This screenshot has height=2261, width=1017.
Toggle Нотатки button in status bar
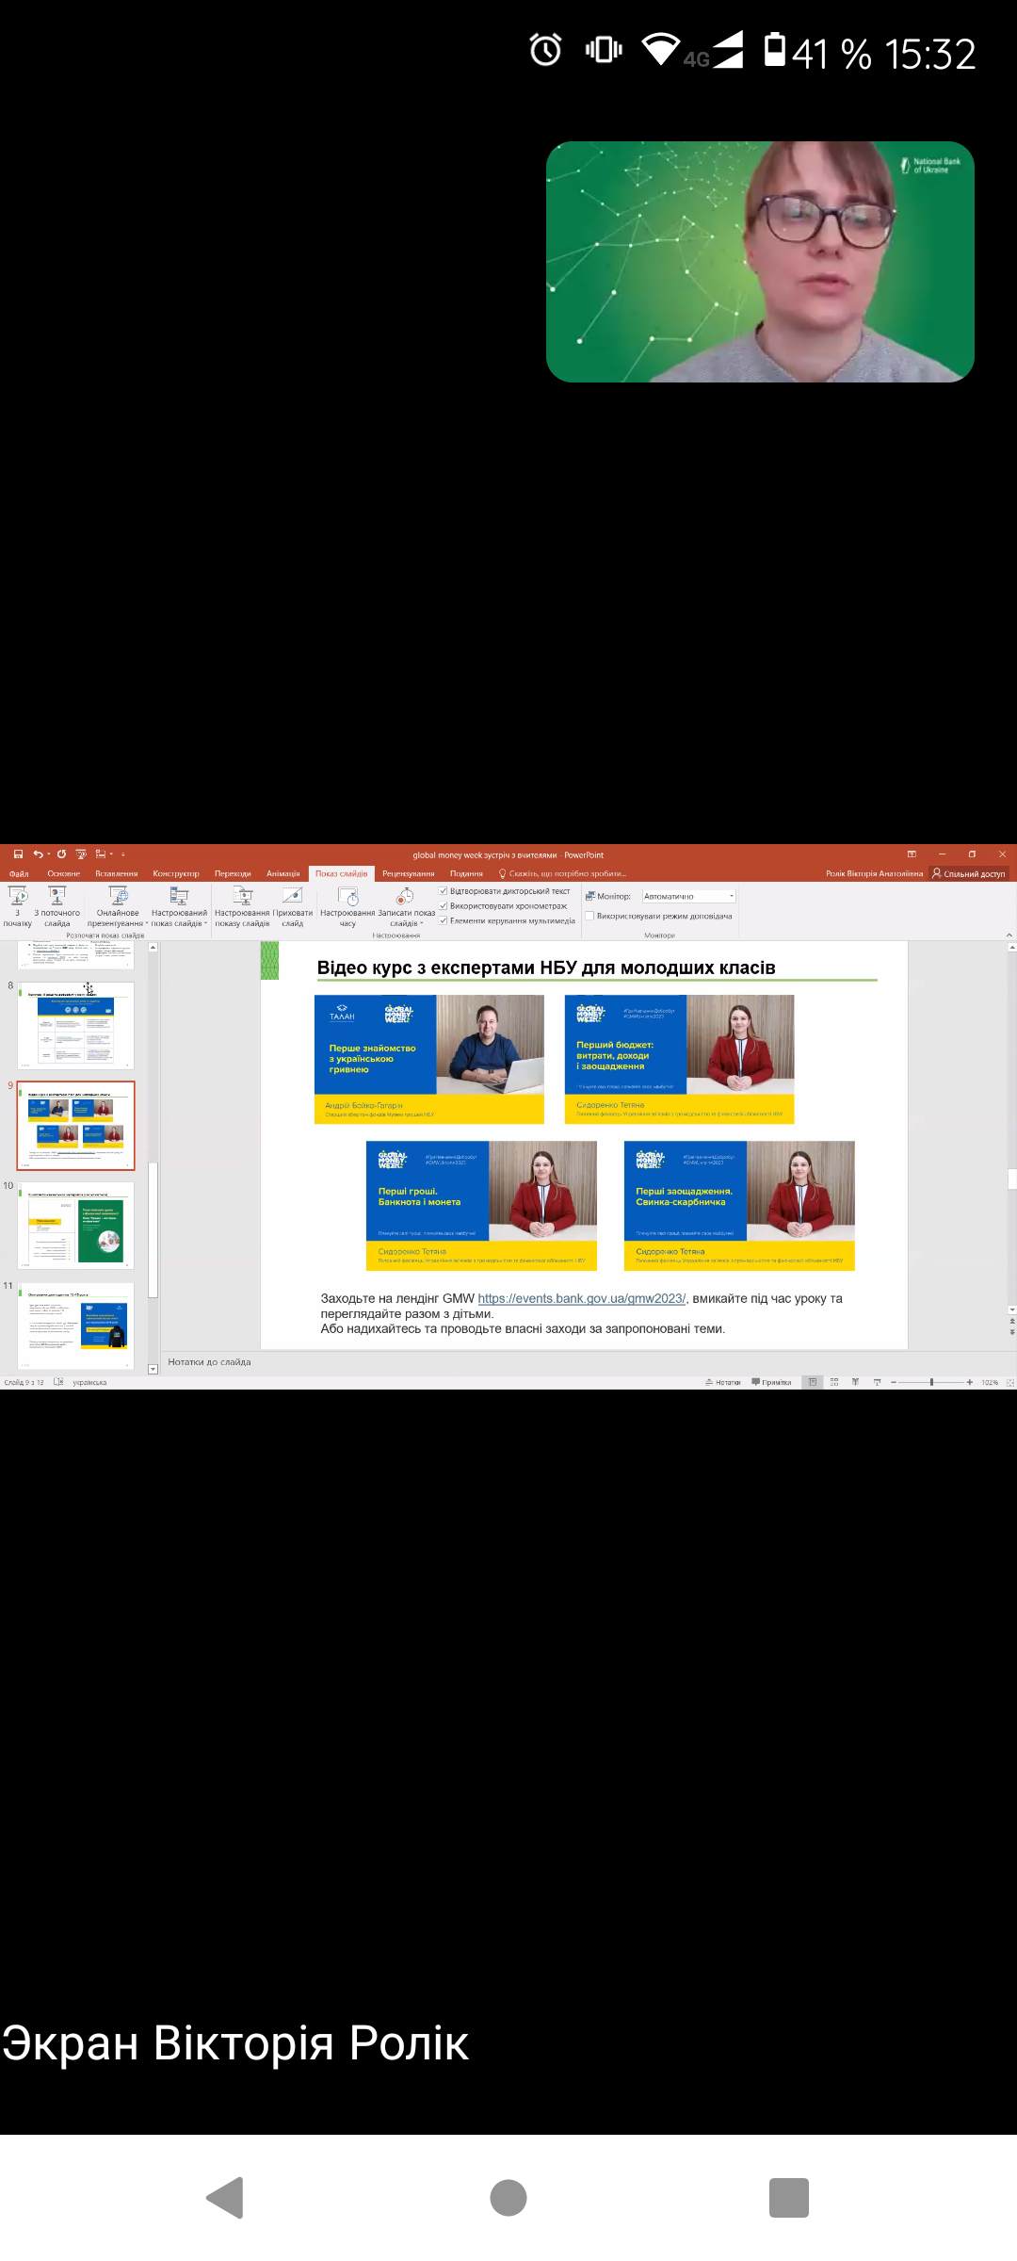[723, 1382]
